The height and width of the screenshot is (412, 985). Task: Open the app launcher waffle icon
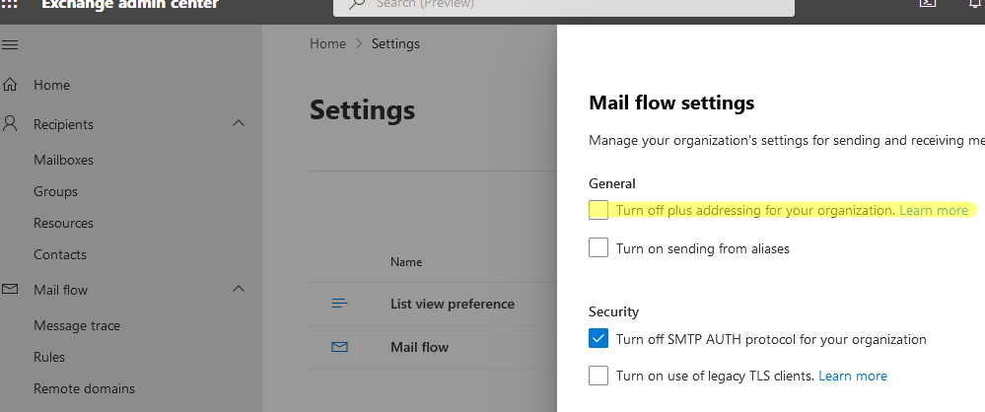point(10,4)
